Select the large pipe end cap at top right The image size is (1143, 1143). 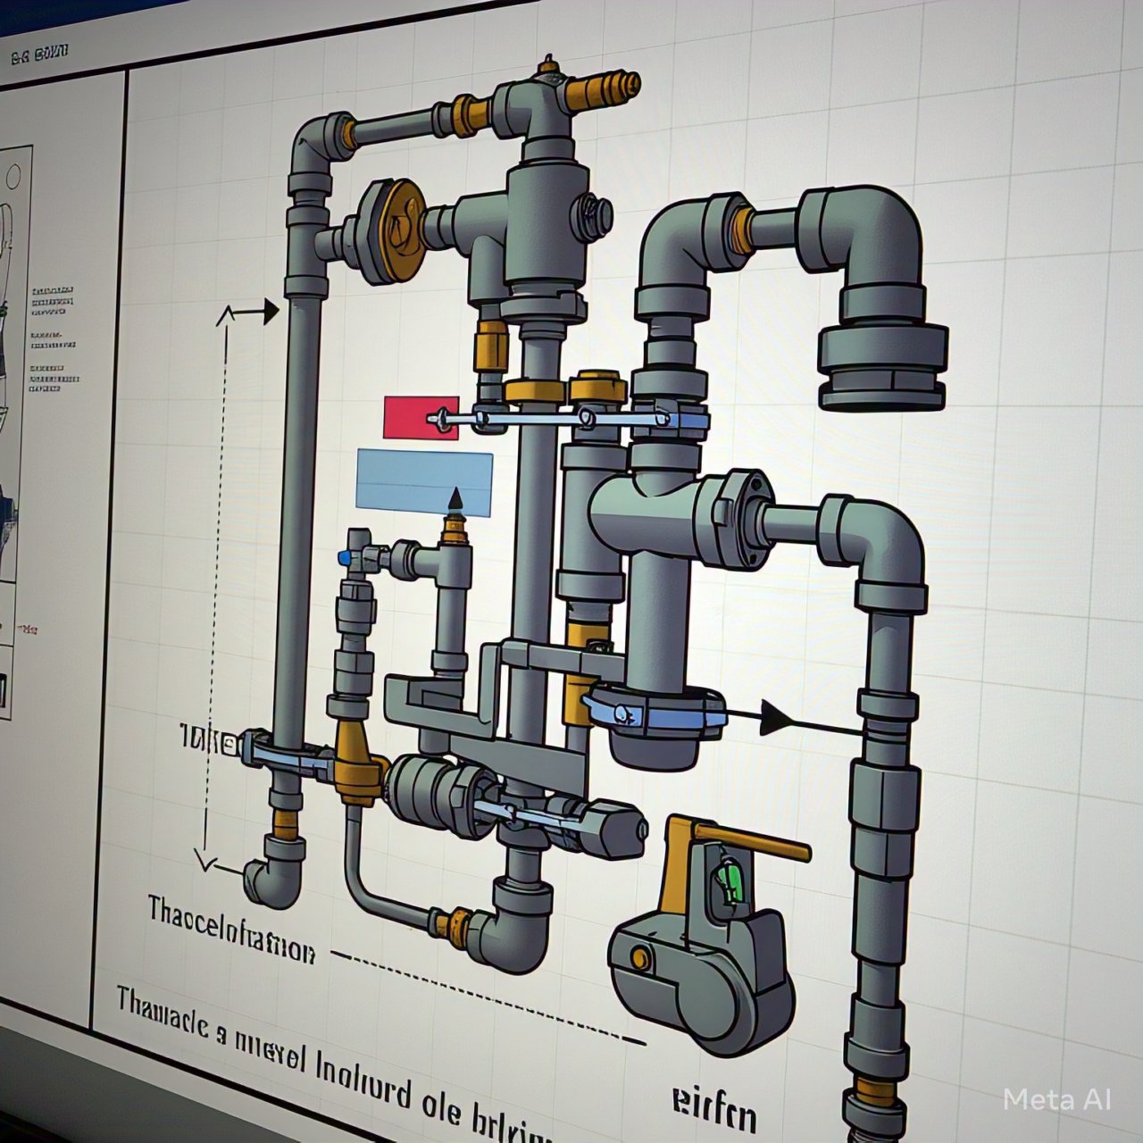pyautogui.click(x=882, y=366)
